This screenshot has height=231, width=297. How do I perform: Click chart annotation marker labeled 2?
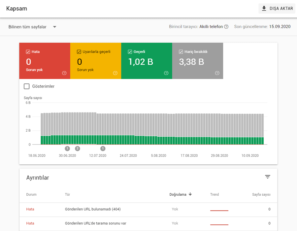point(78,148)
